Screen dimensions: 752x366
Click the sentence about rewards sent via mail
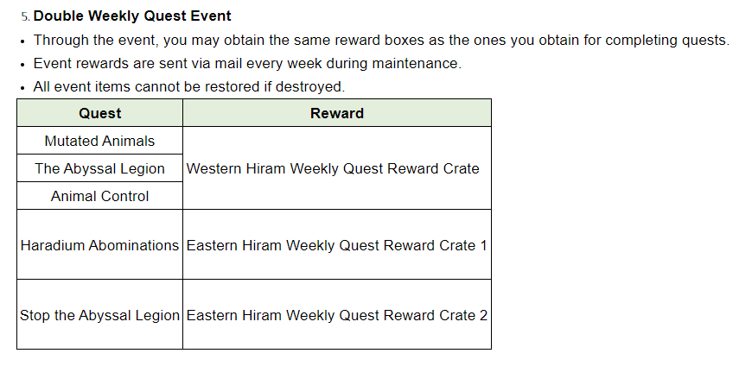pyautogui.click(x=247, y=64)
